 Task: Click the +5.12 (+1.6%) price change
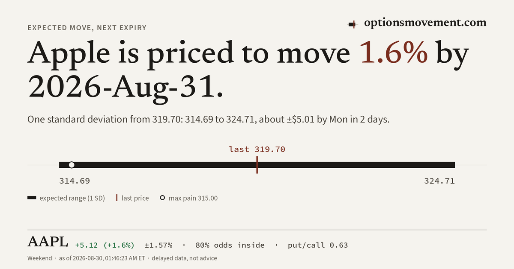(105, 245)
